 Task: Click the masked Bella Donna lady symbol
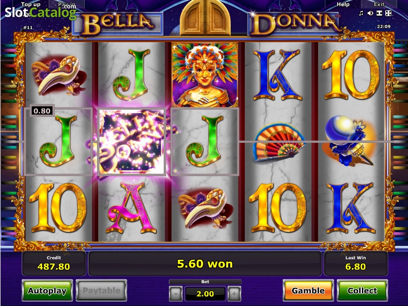coord(205,75)
